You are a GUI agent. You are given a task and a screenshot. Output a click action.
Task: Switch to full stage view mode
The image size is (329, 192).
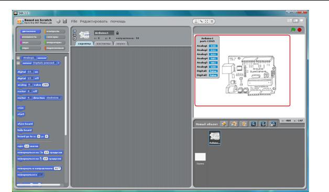tap(295, 20)
